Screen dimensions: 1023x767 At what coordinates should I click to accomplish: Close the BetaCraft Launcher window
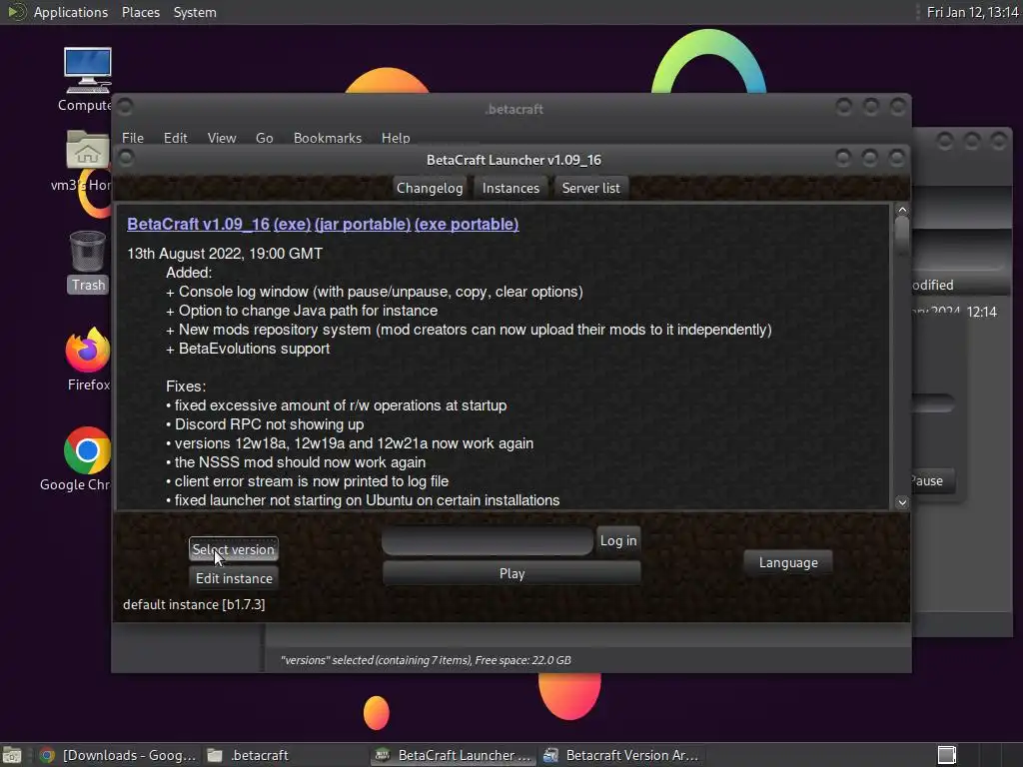tap(897, 157)
